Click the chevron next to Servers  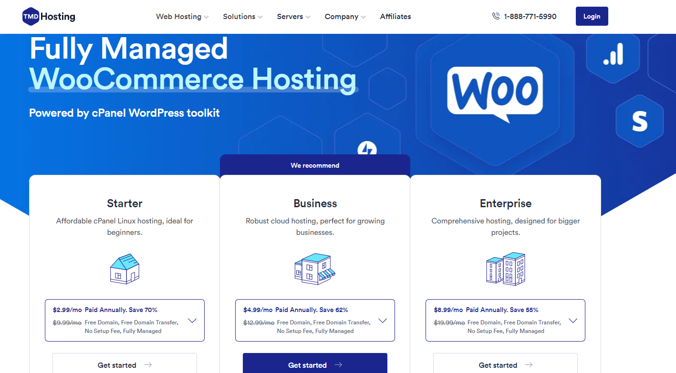(308, 17)
